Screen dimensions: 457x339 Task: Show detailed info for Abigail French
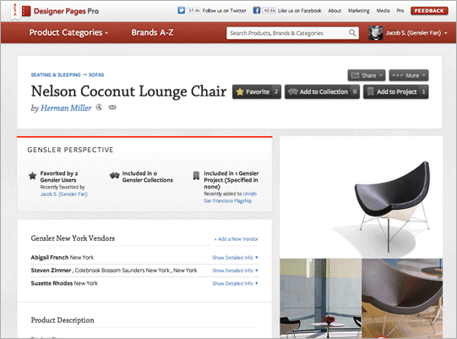235,258
